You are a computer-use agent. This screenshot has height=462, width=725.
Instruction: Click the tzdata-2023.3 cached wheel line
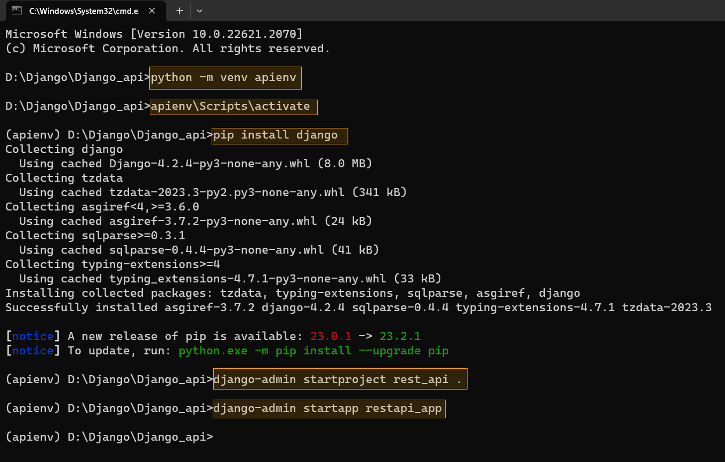[213, 192]
